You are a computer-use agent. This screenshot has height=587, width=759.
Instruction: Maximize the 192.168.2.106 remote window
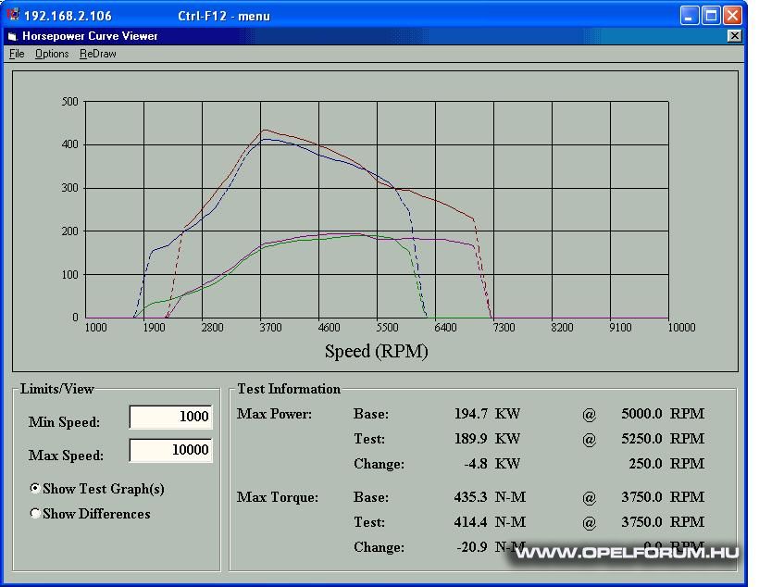711,16
